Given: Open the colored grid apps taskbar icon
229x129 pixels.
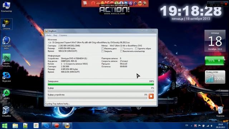Looking at the screenshot, I should coord(36,126).
